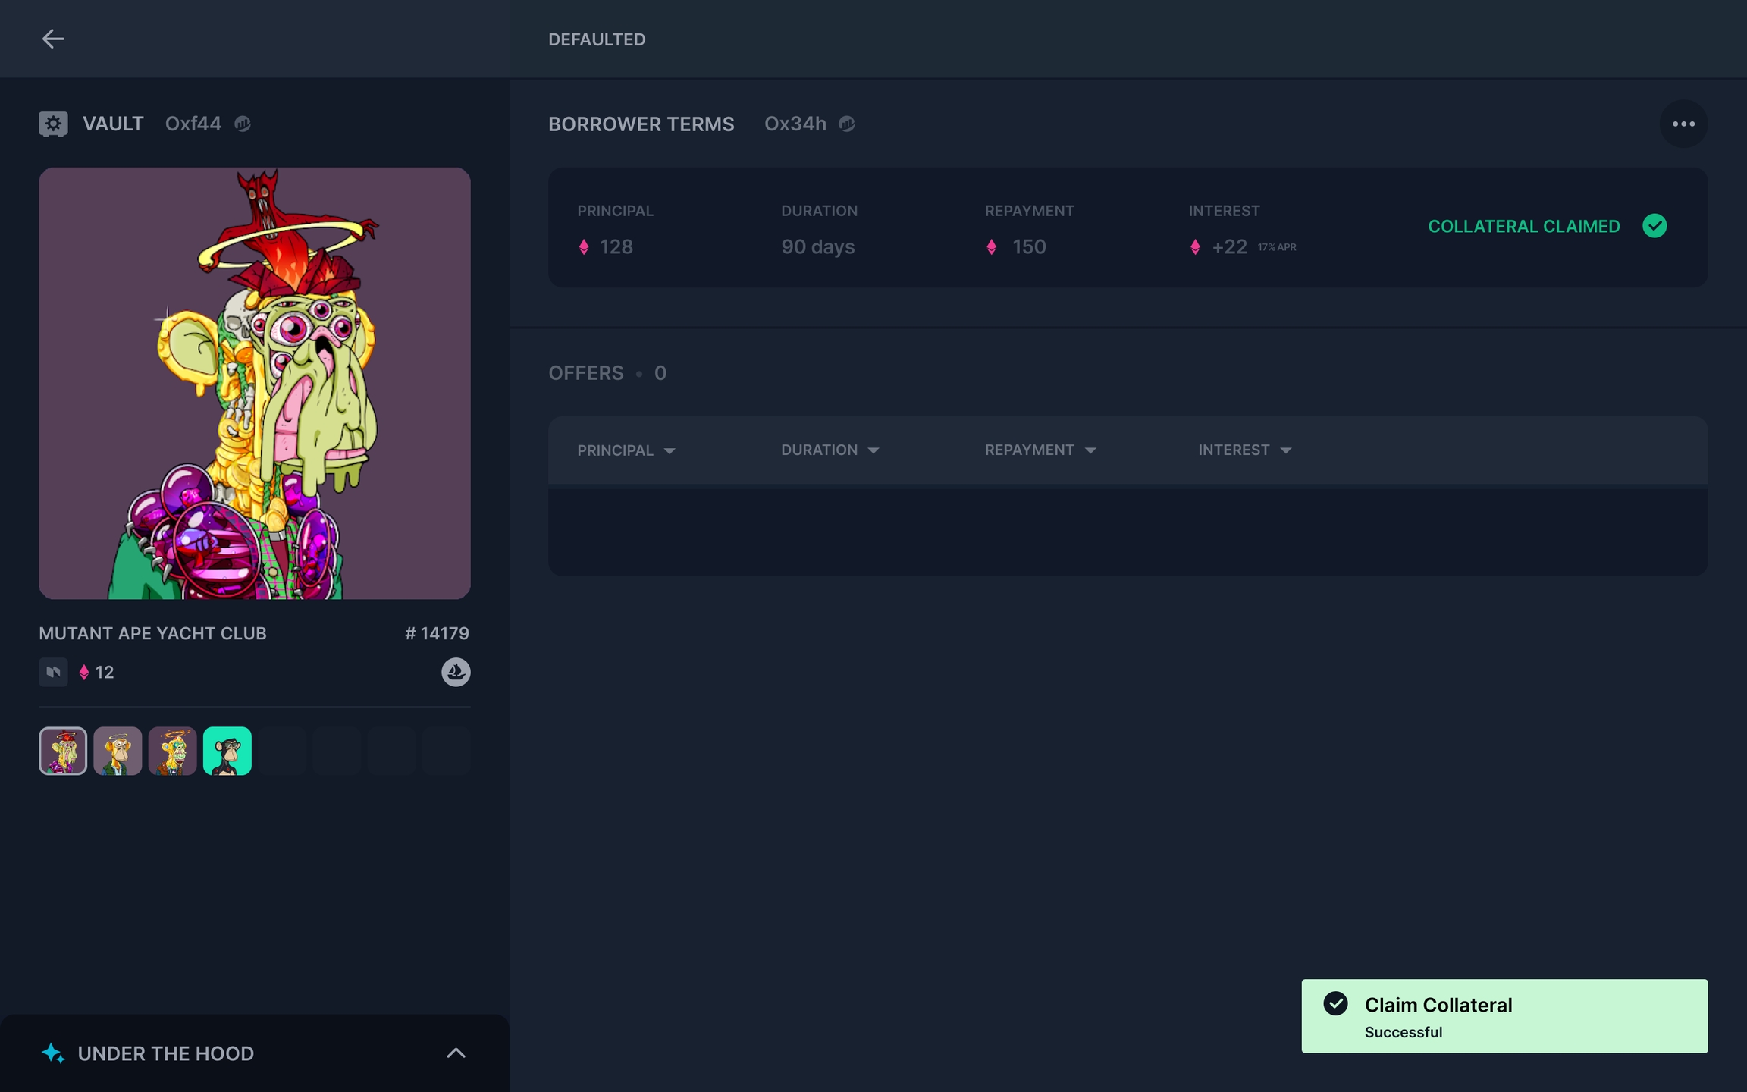This screenshot has width=1747, height=1092.
Task: Open the three-dot more options menu
Action: [1683, 124]
